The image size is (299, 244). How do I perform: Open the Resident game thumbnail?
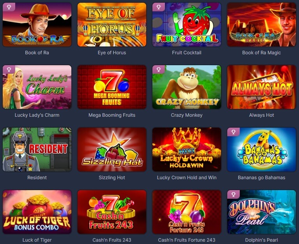coord(37,149)
